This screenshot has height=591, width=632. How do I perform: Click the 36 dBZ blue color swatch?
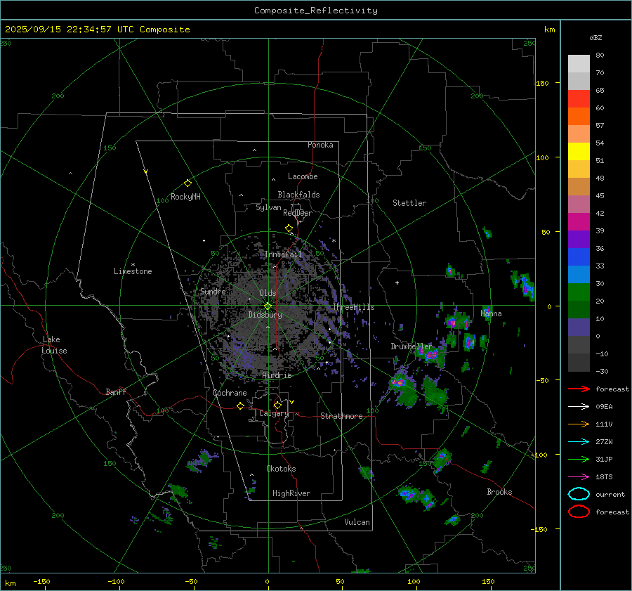pyautogui.click(x=579, y=256)
